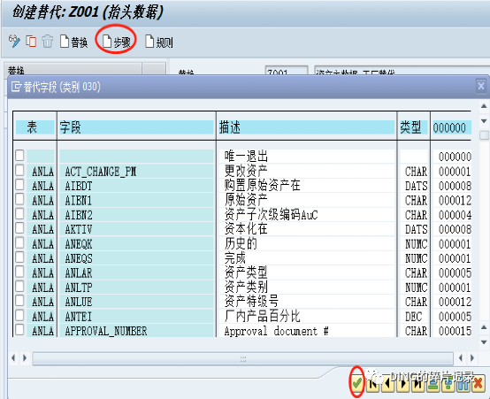Go to first page in dialog
490x399 pixels.
372,383
